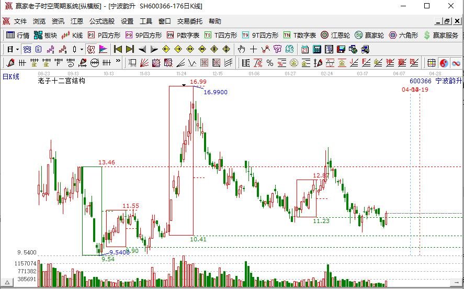Select the V-shaped wave line tool

[x=193, y=63]
